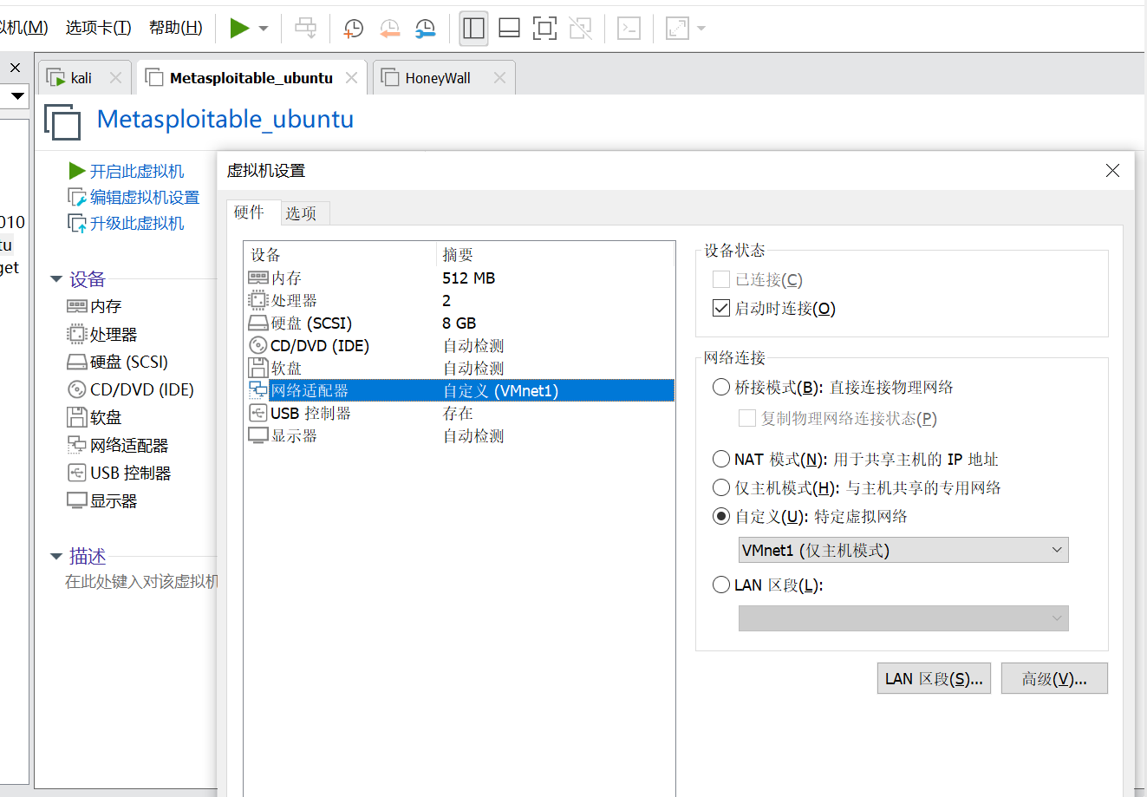Click the 网络适配器 icon in the selected settings row
The image size is (1147, 797).
(x=258, y=391)
